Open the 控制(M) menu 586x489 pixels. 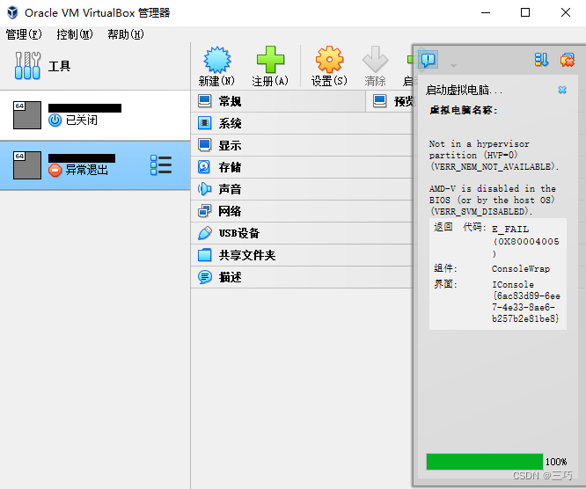tap(75, 34)
